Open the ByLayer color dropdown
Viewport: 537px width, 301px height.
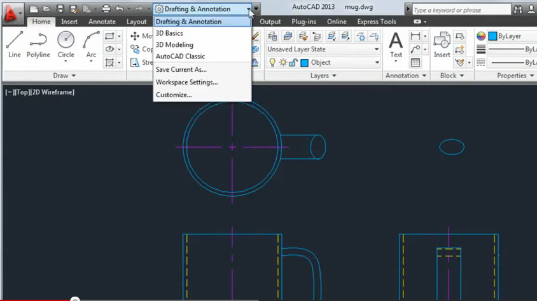tap(513, 36)
